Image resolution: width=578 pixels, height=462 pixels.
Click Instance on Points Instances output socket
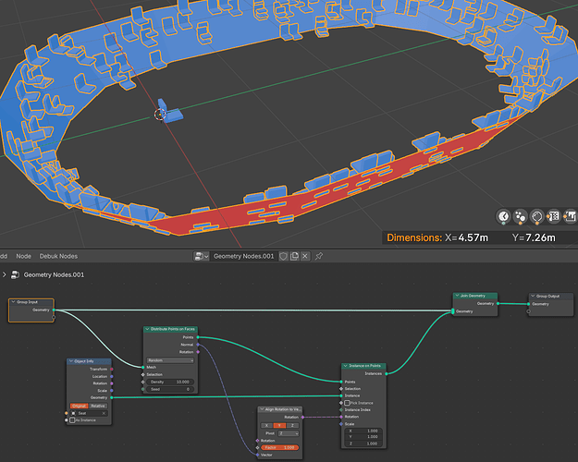click(x=387, y=373)
